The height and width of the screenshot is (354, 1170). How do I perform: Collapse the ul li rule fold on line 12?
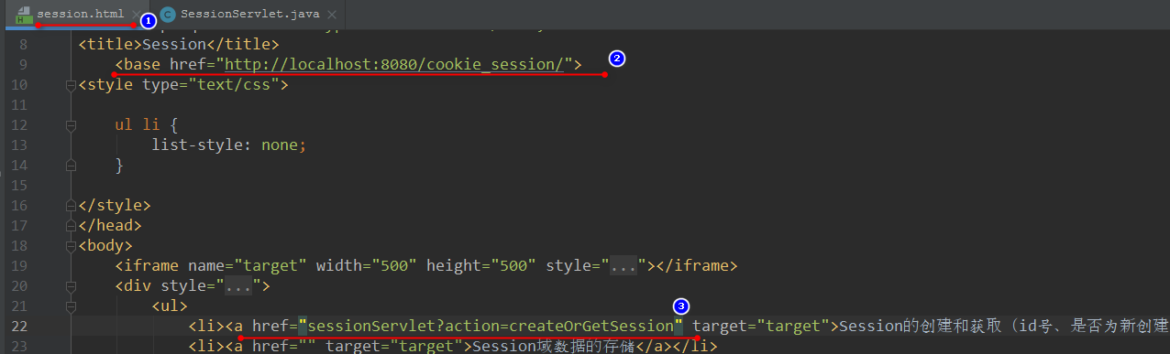(71, 125)
